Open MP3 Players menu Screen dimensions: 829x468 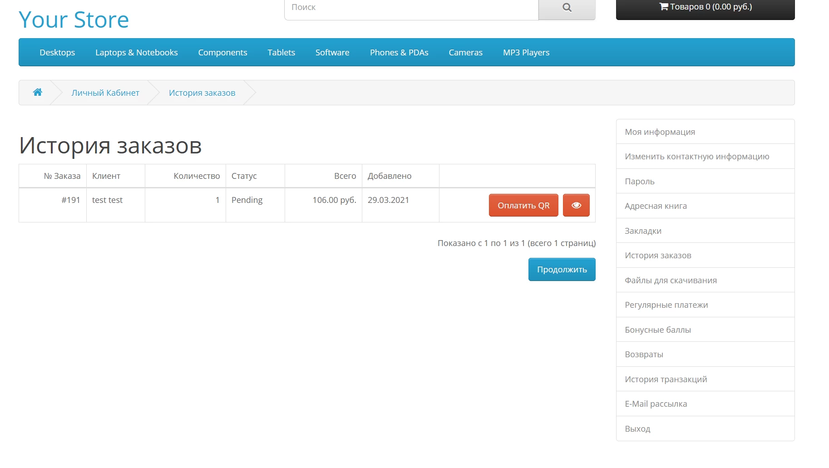click(526, 53)
